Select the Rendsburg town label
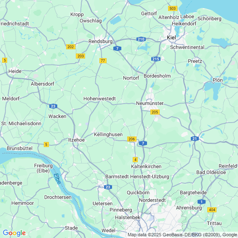 [101, 41]
